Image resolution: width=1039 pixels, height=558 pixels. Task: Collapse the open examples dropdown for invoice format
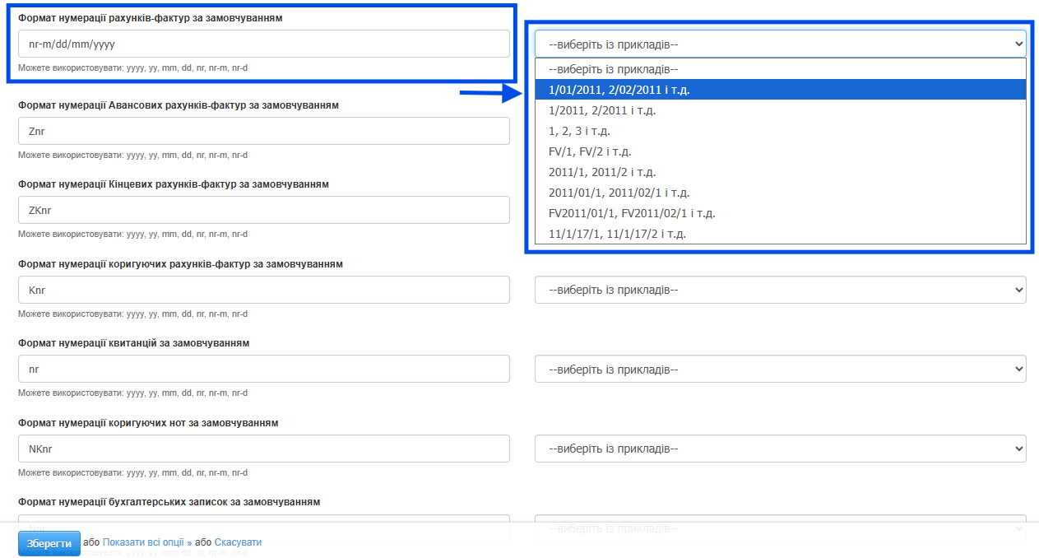pyautogui.click(x=780, y=44)
